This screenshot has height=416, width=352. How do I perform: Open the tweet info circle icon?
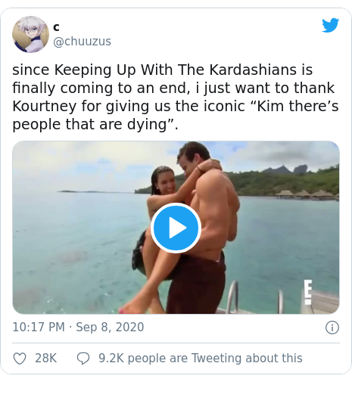tap(332, 328)
